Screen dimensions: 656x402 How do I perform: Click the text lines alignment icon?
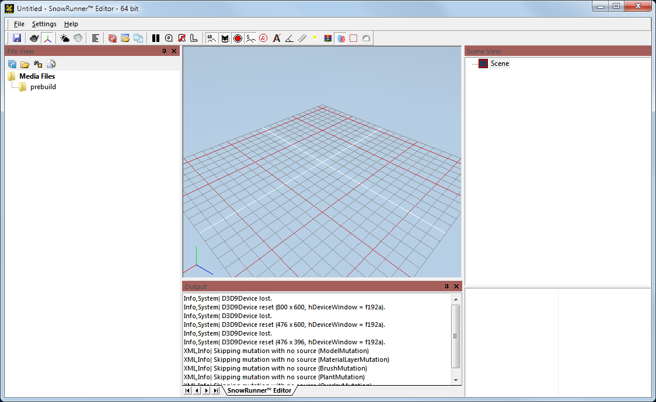(95, 38)
